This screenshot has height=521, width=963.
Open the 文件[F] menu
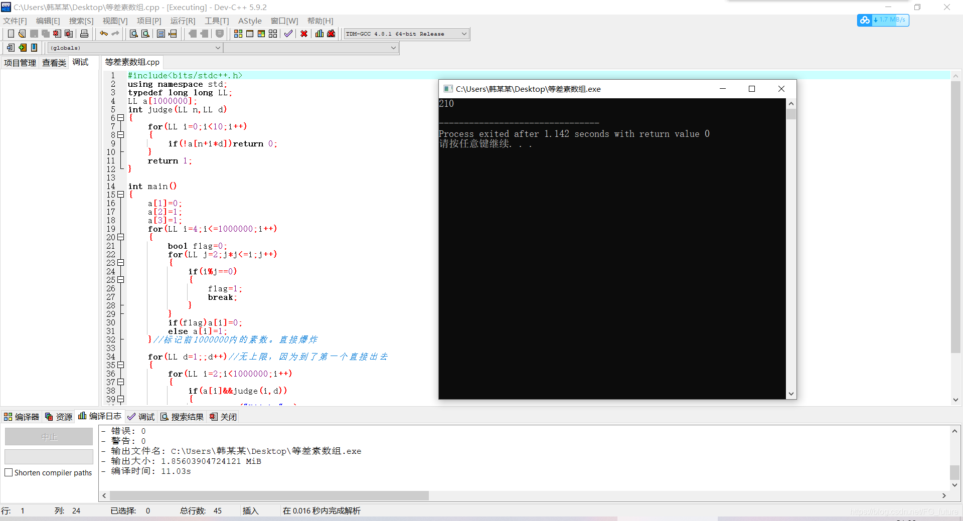coord(15,21)
